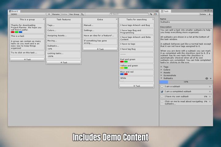
Task: Open the Task panel options menu icon
Action: click(x=205, y=11)
